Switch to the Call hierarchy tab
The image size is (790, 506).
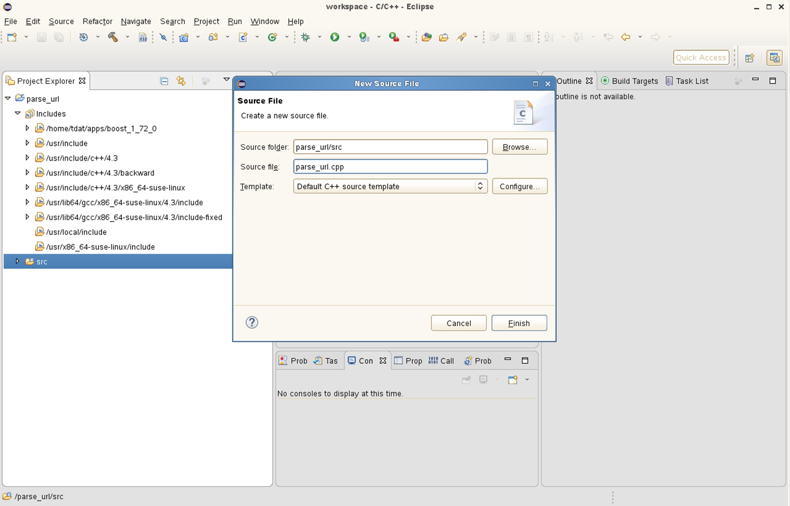pyautogui.click(x=441, y=361)
